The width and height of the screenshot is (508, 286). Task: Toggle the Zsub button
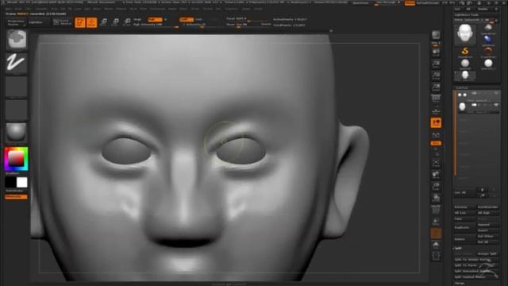click(x=198, y=19)
